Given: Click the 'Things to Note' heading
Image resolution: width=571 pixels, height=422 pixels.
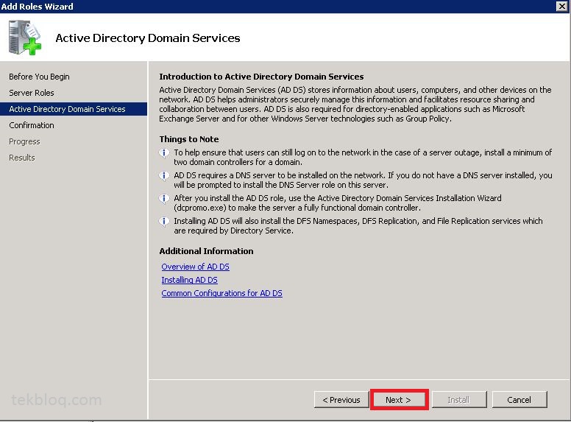Looking at the screenshot, I should pos(189,139).
